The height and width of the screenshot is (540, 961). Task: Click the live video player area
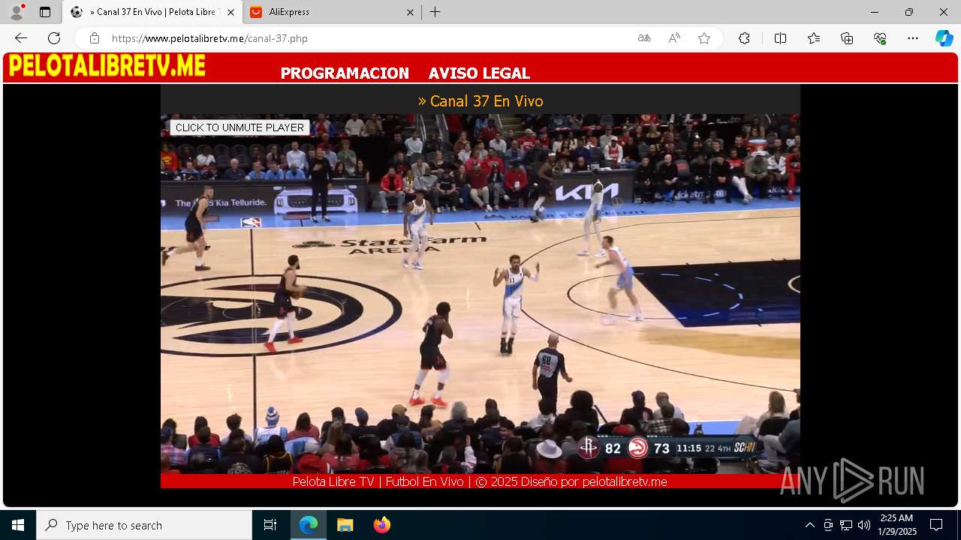tap(480, 294)
